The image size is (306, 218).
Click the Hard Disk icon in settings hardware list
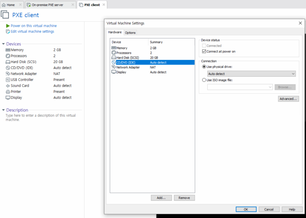click(x=114, y=58)
